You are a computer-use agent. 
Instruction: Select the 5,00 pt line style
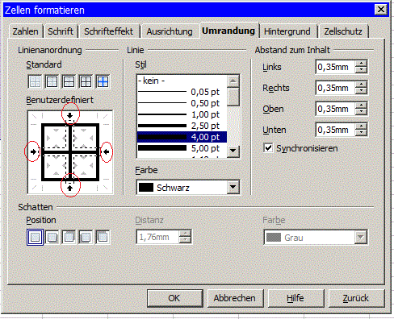[x=182, y=148]
